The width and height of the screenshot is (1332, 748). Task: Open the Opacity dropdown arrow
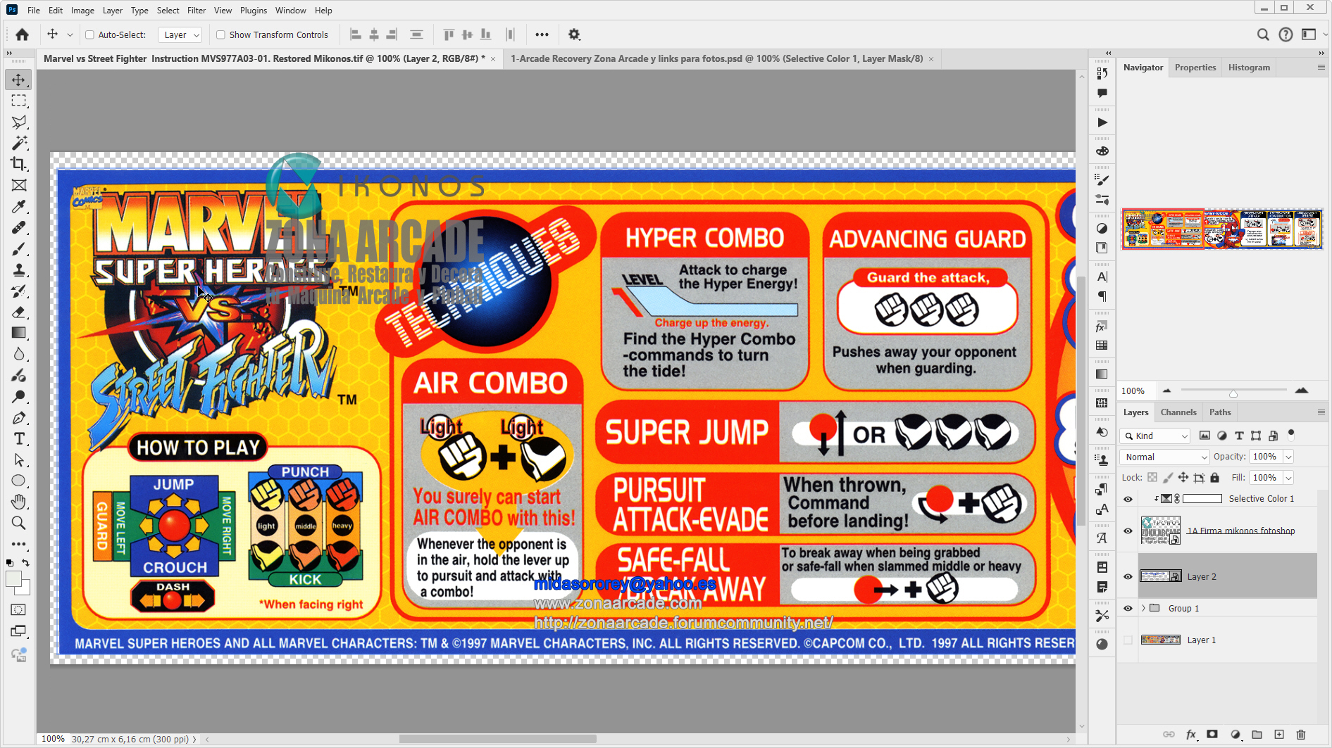[1289, 457]
